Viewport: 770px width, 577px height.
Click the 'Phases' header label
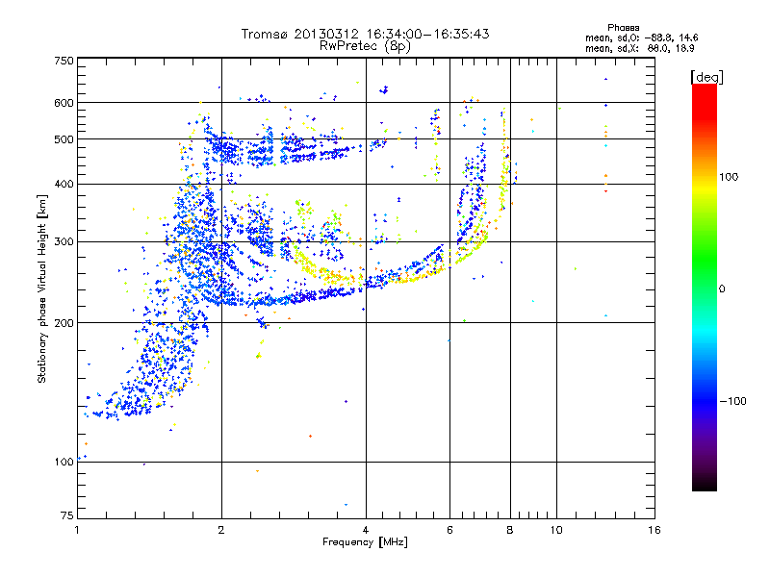click(623, 28)
